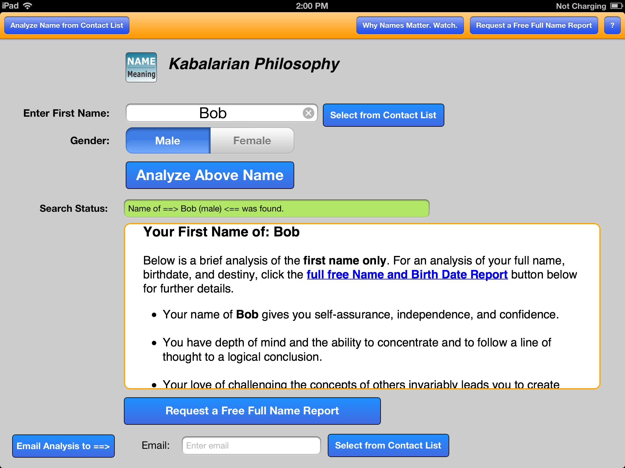This screenshot has width=625, height=468.
Task: Open help with the question mark button
Action: [612, 25]
